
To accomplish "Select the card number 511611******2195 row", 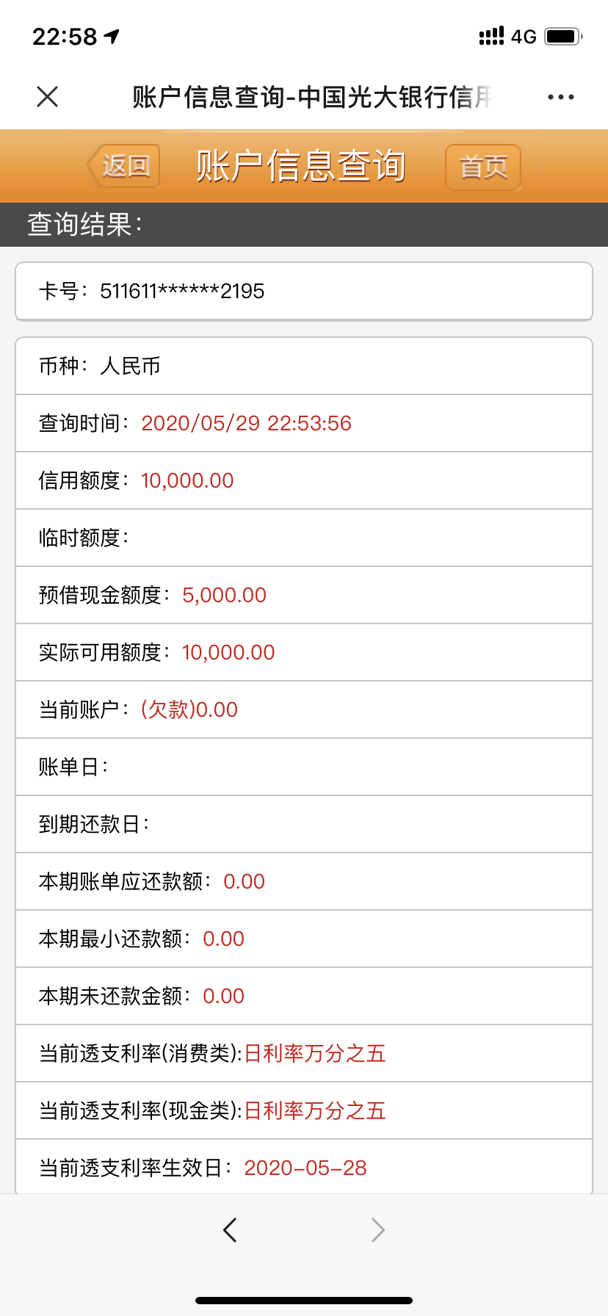I will pos(304,292).
